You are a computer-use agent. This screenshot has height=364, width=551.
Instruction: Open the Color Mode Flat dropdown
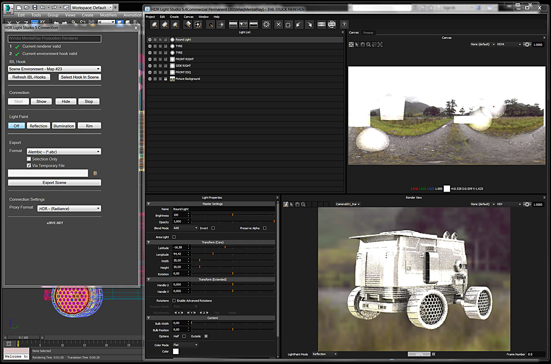[x=186, y=345]
